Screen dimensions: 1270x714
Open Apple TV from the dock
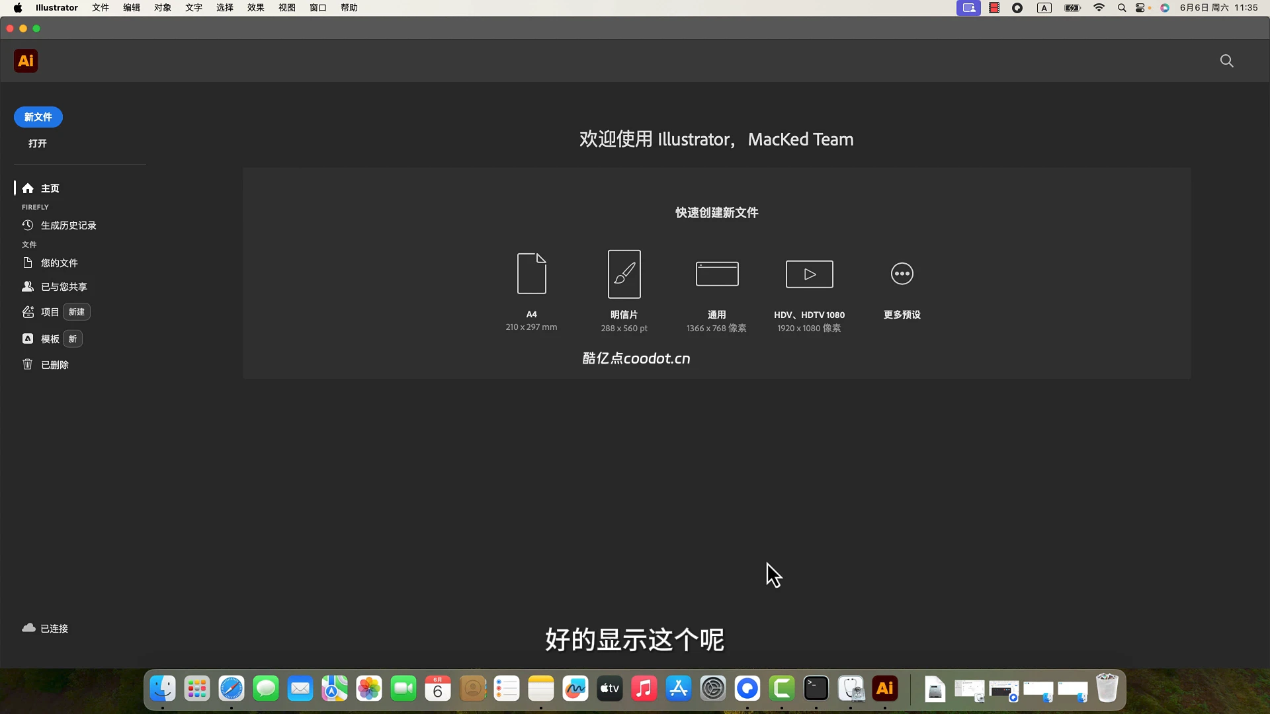click(x=610, y=689)
